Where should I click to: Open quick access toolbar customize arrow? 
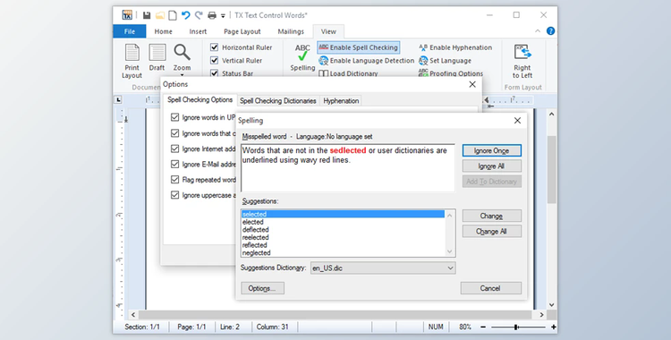click(x=223, y=16)
